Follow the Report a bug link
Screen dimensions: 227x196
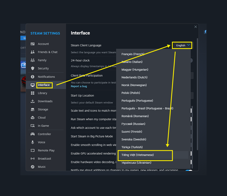(x=79, y=86)
